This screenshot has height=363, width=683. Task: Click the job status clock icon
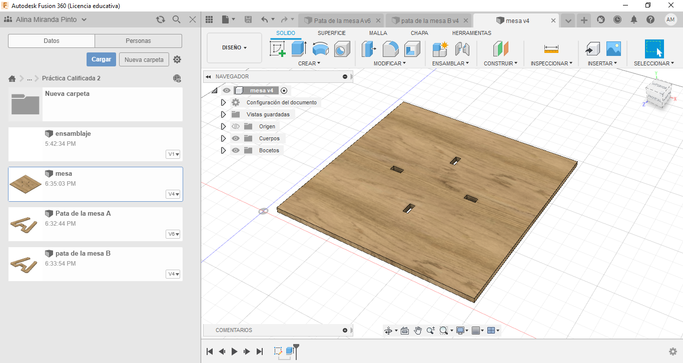click(617, 20)
